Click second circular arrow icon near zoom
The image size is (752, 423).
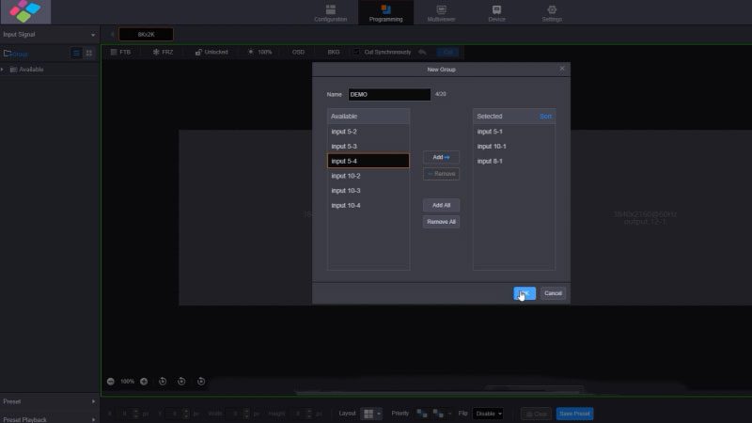point(181,382)
